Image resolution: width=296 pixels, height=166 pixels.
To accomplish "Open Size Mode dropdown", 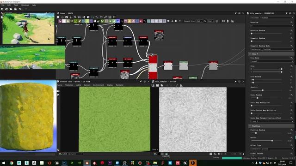I will (x=272, y=61).
